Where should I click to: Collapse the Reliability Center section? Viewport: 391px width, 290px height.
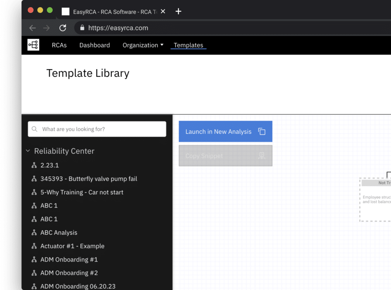28,151
